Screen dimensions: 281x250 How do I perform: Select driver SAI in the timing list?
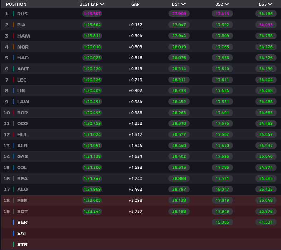pyautogui.click(x=21, y=233)
